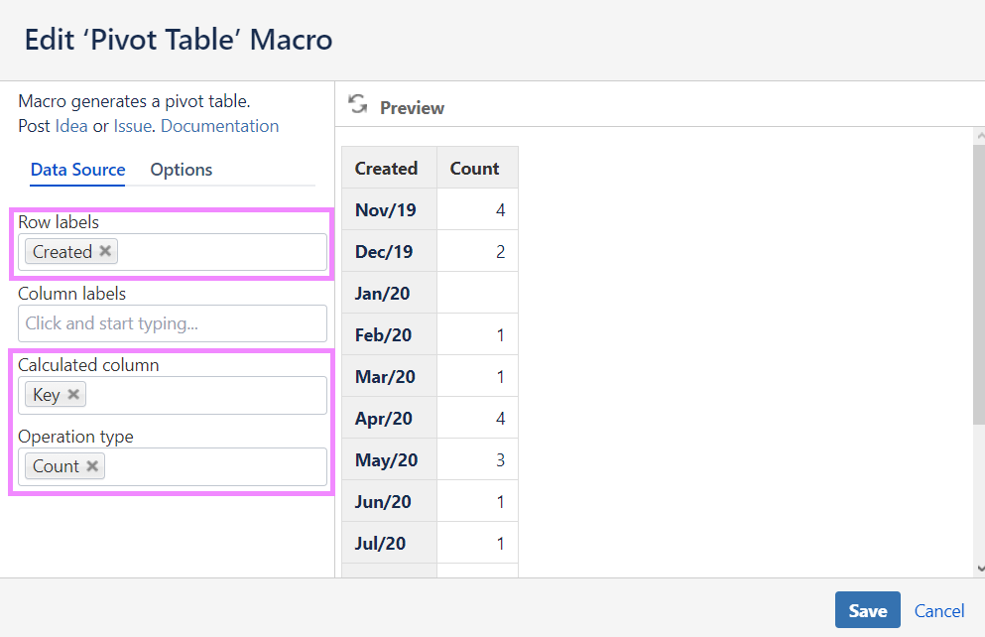Screen dimensions: 985x637
Task: Select the Data Source tab
Action: [77, 170]
